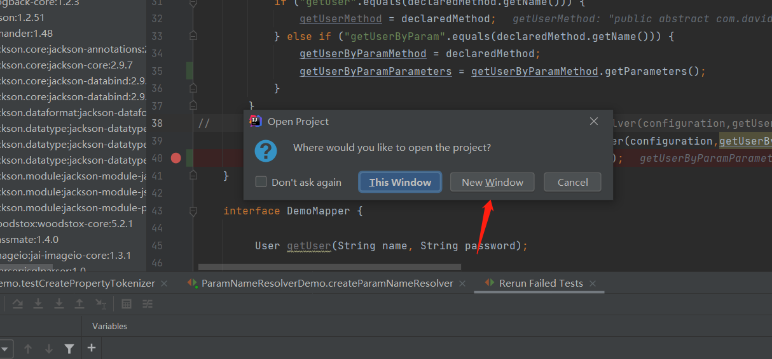Screen dimensions: 772x359
Task: Select the jai-imageio-core:1.3.1 library row
Action: click(73, 255)
